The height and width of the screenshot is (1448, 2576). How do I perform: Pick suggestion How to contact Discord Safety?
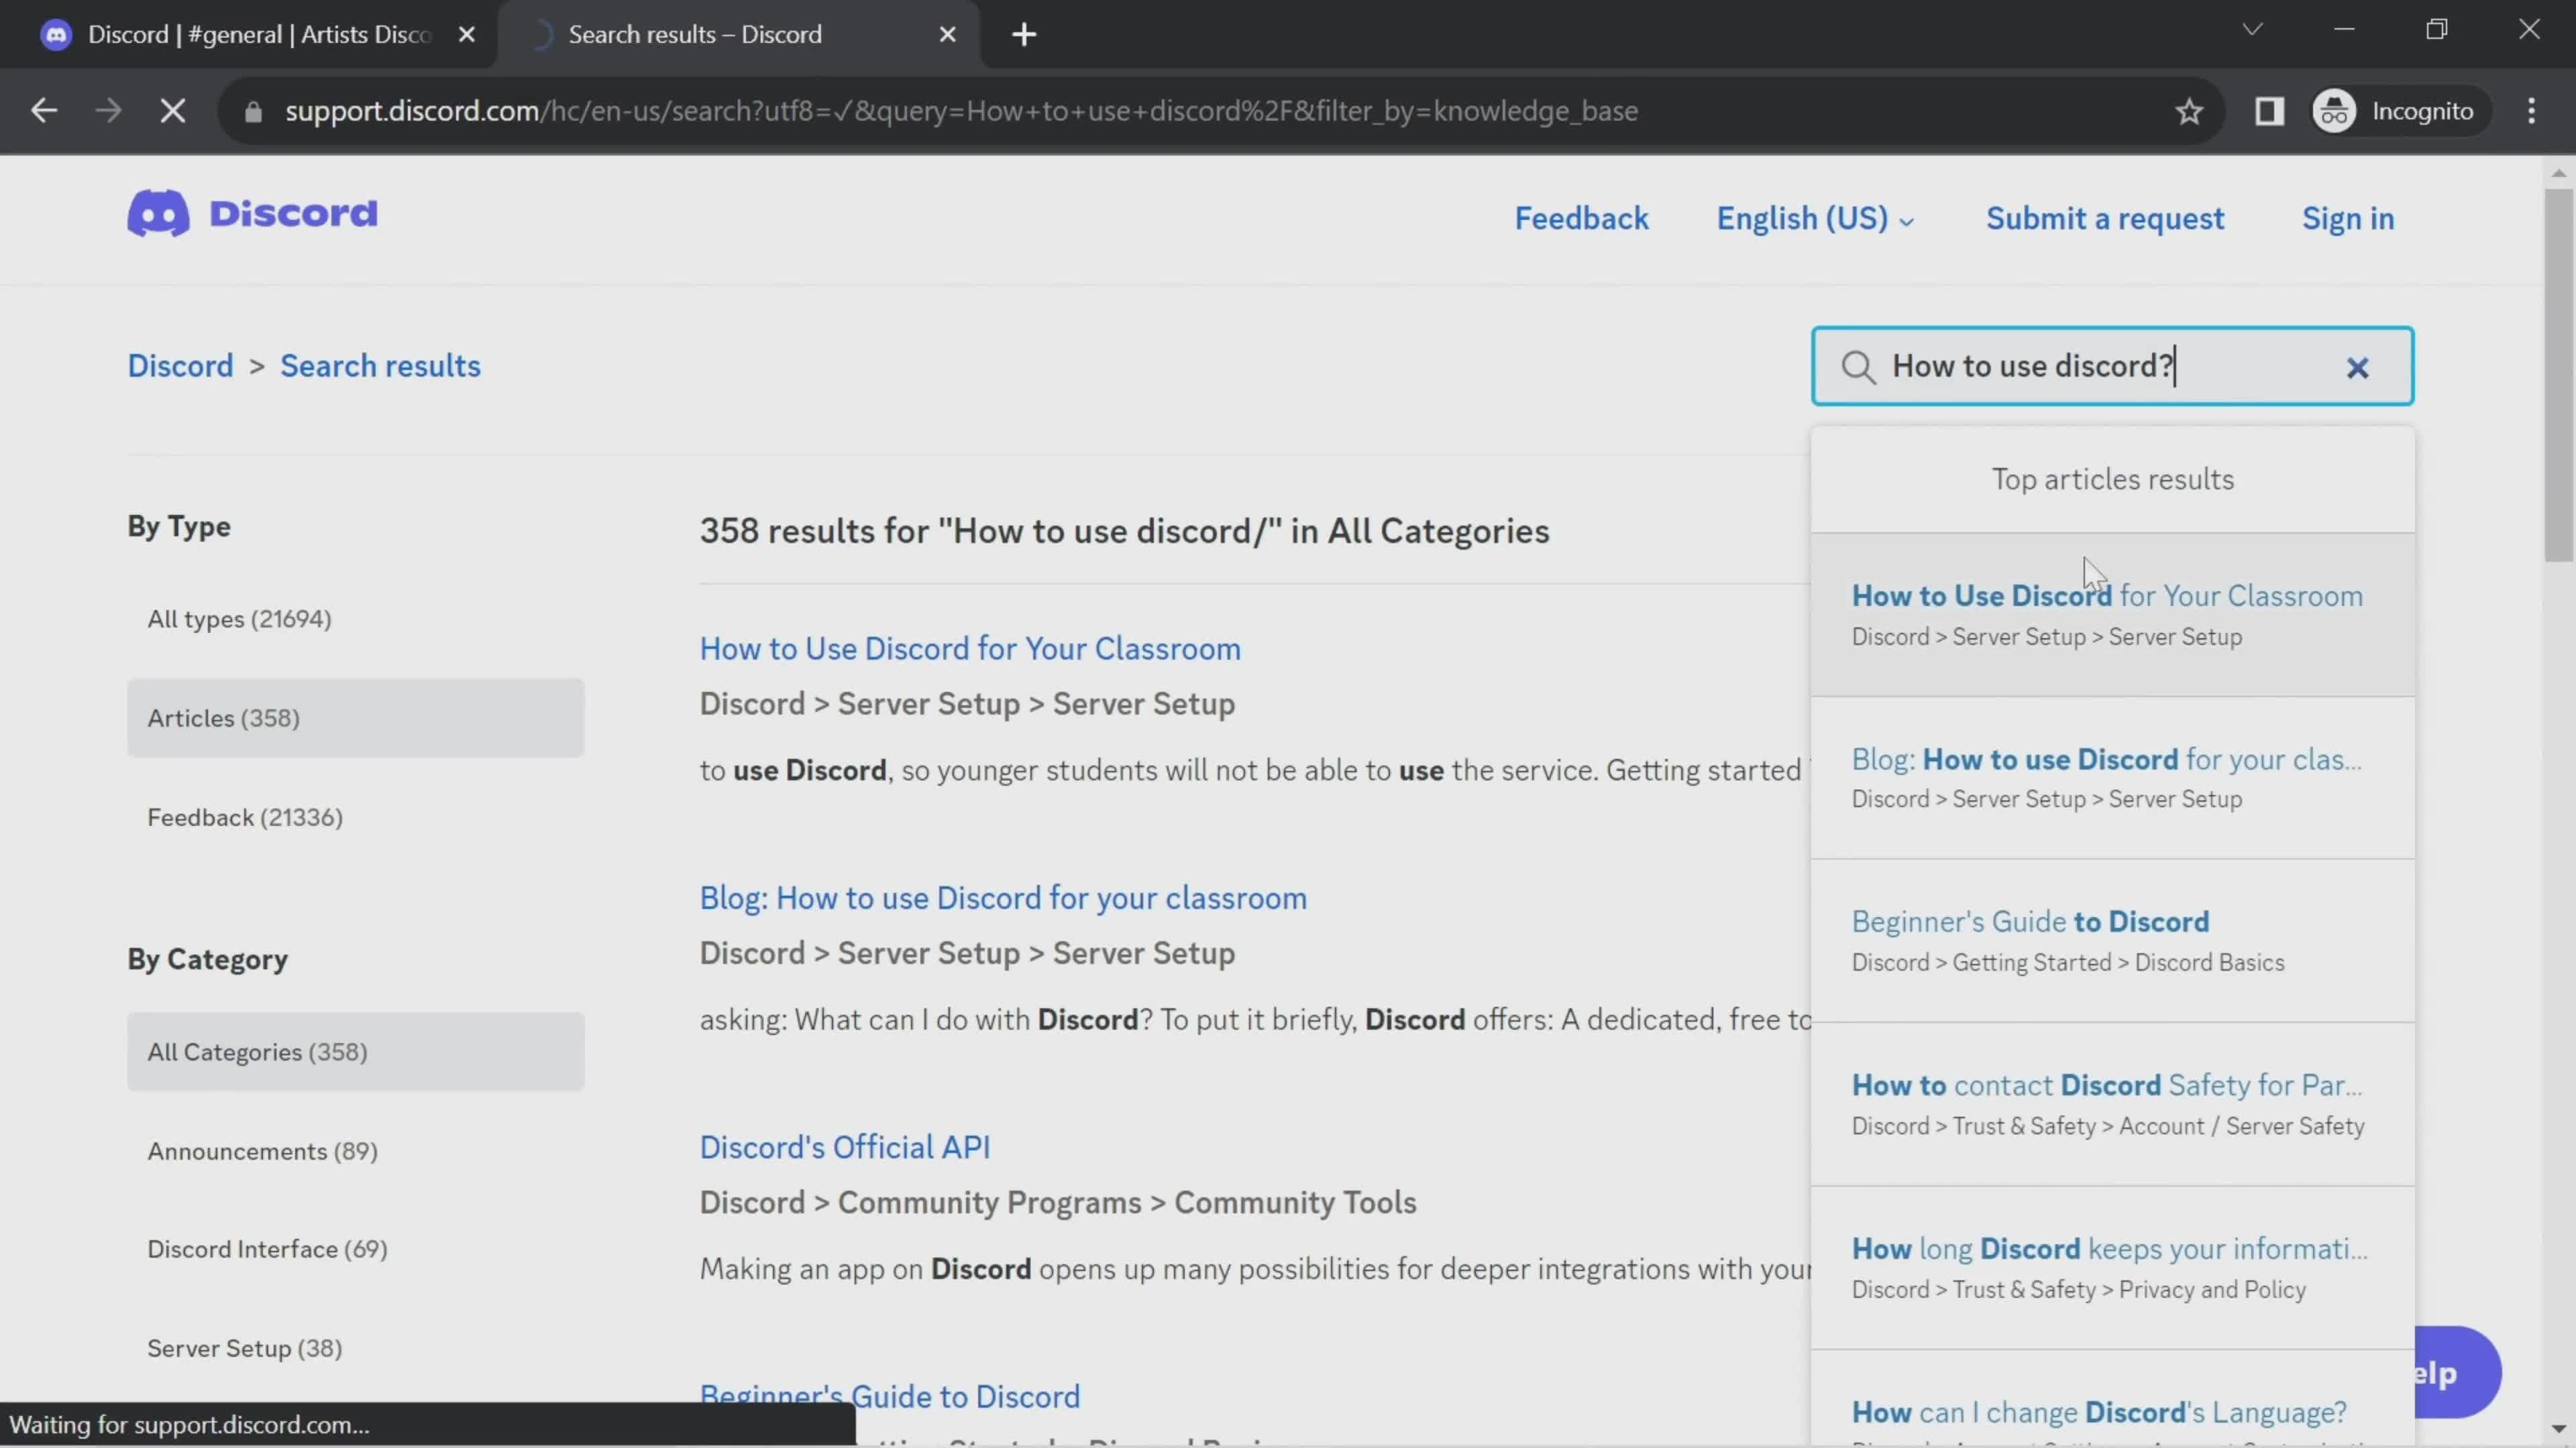(x=2112, y=1104)
